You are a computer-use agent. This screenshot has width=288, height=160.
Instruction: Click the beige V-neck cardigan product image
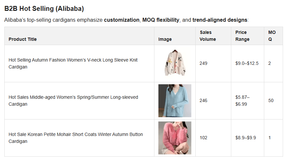pos(175,63)
